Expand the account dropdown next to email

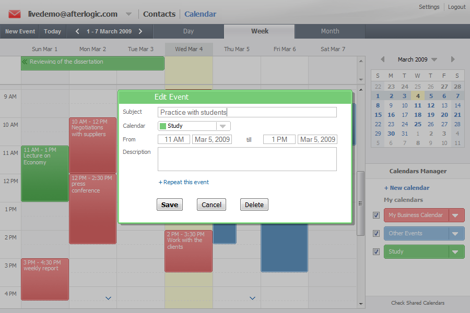[x=129, y=14]
